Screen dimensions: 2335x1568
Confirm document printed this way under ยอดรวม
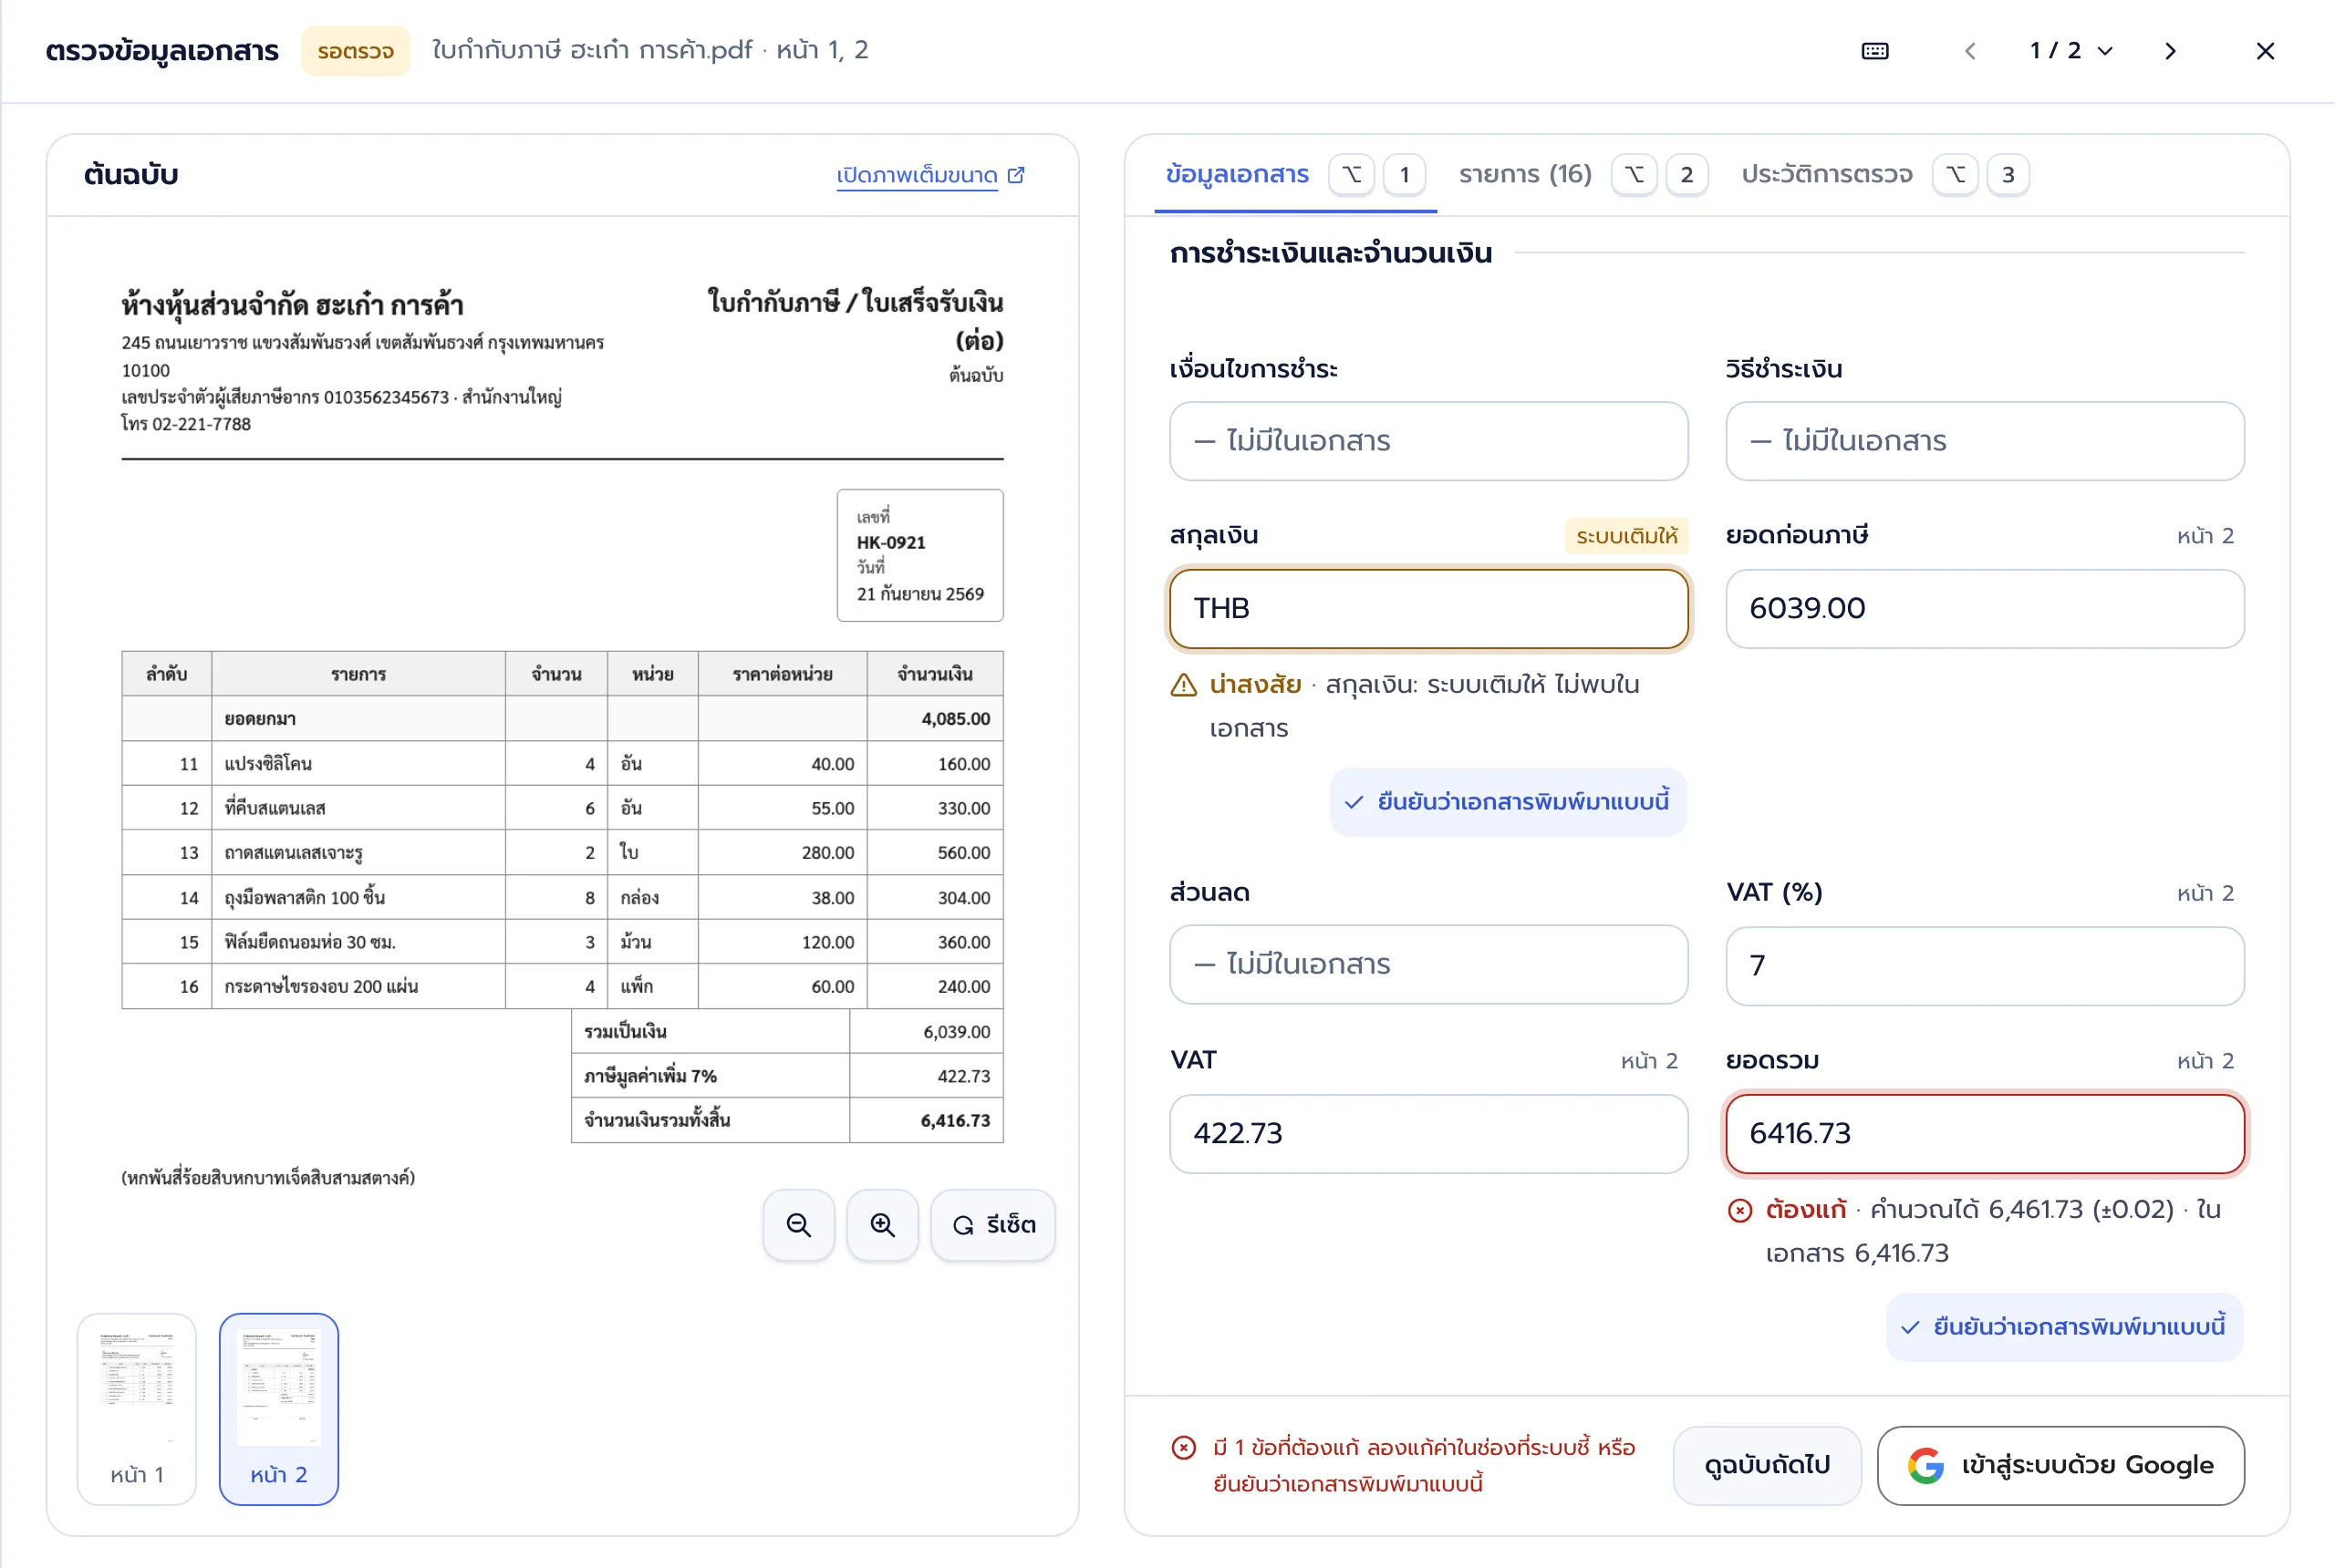coord(2065,1327)
